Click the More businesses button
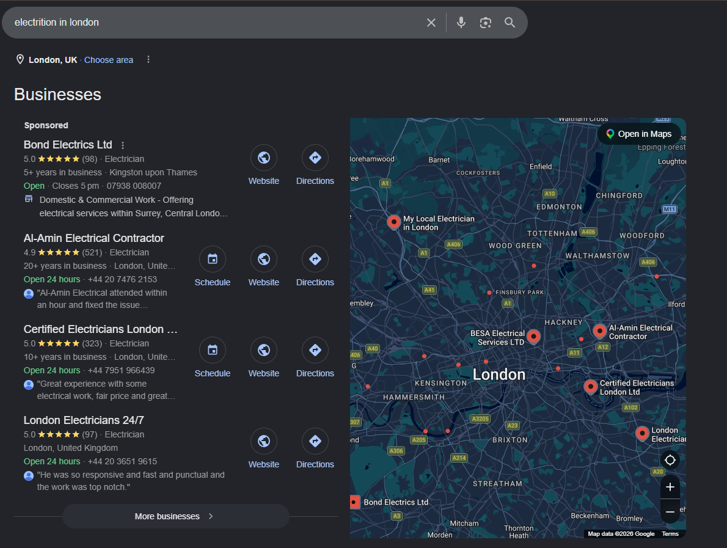727x548 pixels. coord(176,516)
